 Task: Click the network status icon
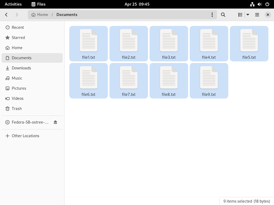(252, 4)
